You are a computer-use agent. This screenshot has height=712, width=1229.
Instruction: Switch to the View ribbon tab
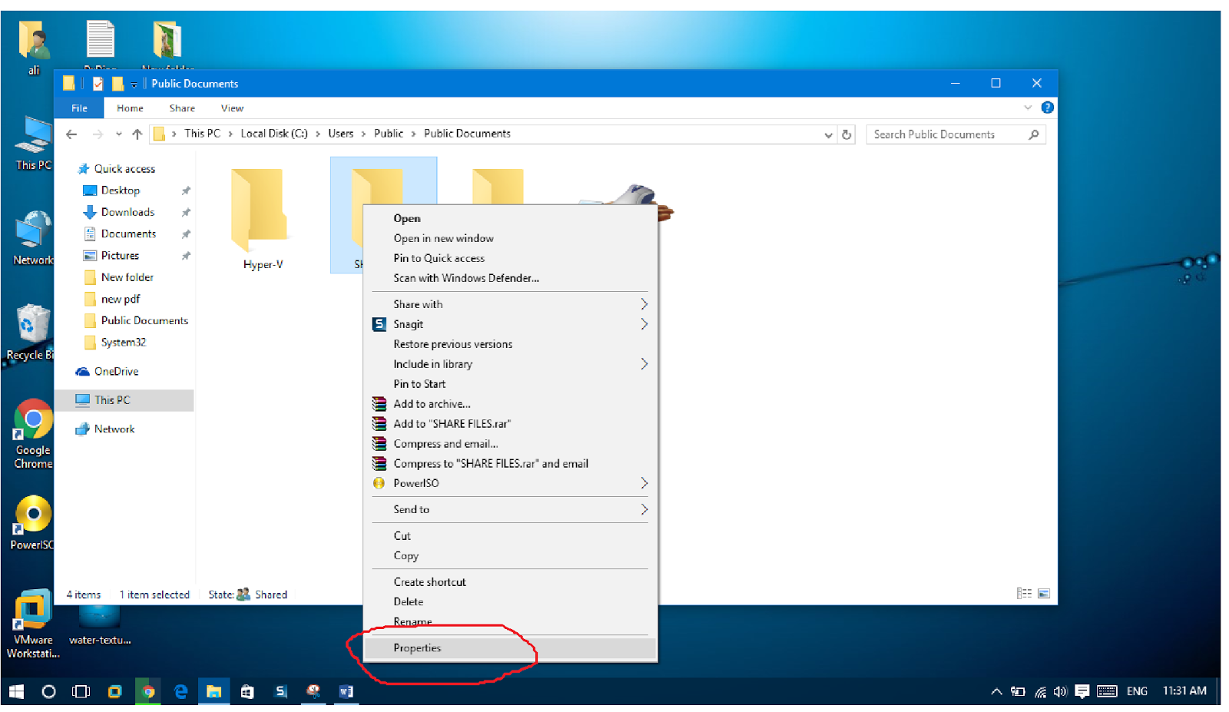tap(231, 108)
